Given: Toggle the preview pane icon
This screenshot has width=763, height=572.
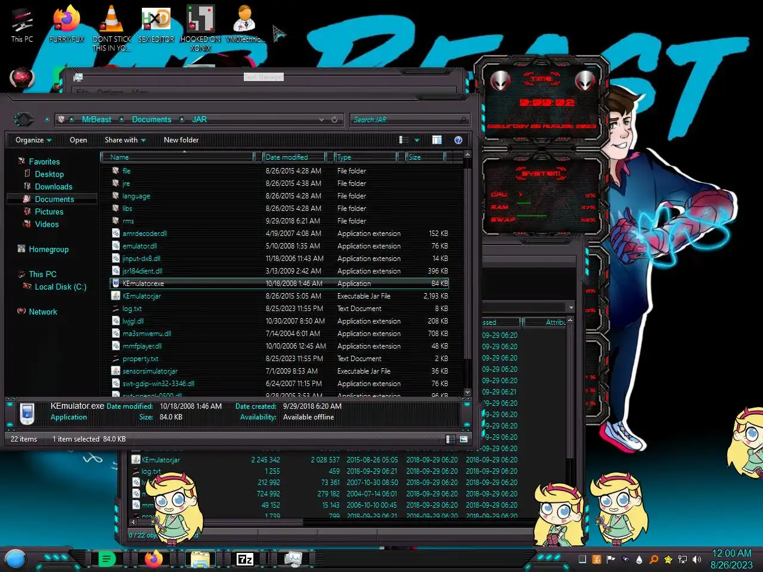Looking at the screenshot, I should pos(437,140).
